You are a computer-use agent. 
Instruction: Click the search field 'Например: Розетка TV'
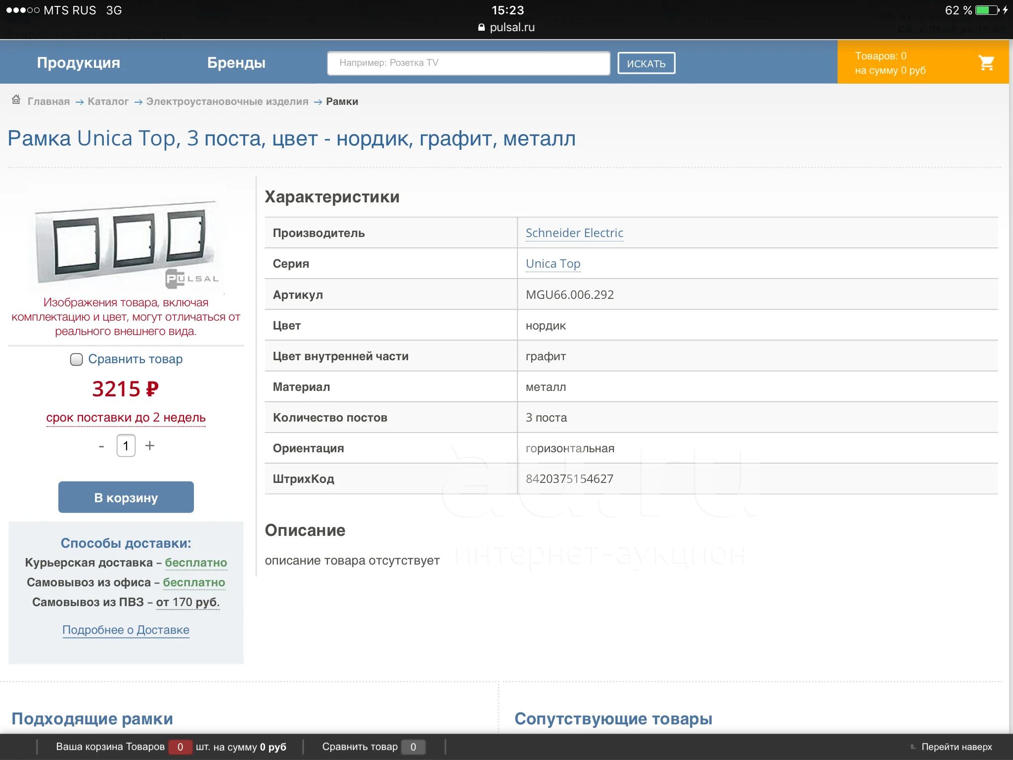(468, 63)
